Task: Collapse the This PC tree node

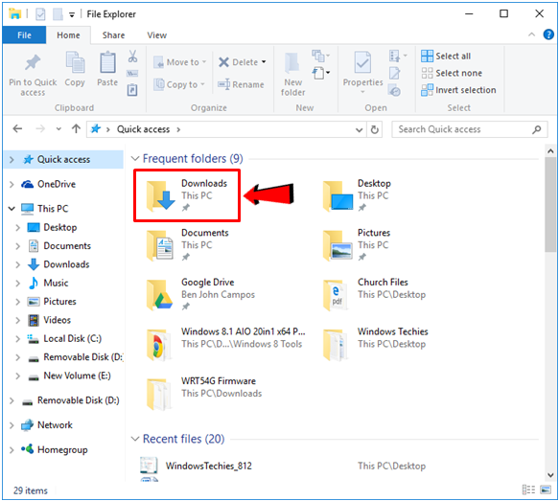Action: click(x=12, y=209)
